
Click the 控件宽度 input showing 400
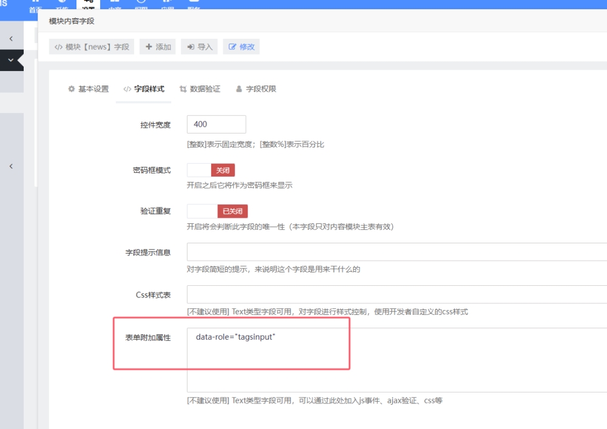pyautogui.click(x=216, y=124)
